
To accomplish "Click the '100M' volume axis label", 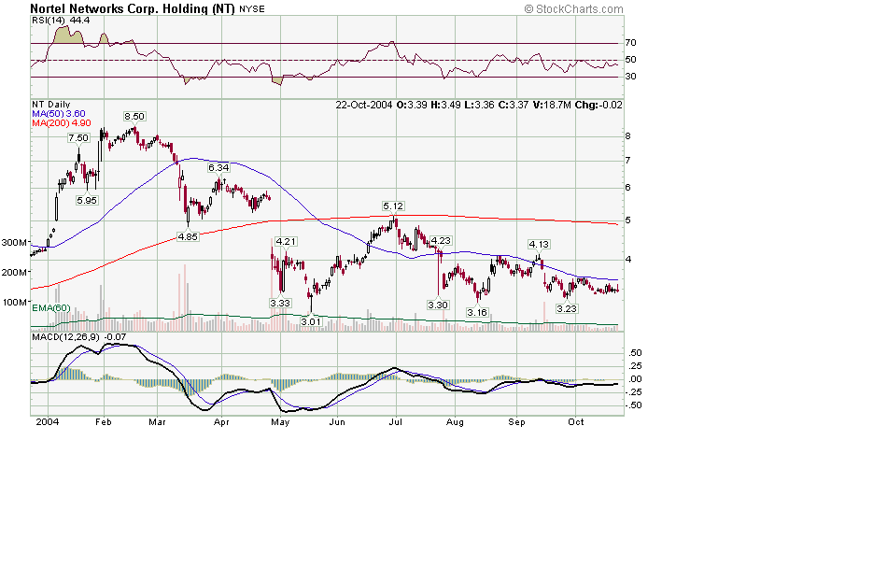I will (x=15, y=303).
